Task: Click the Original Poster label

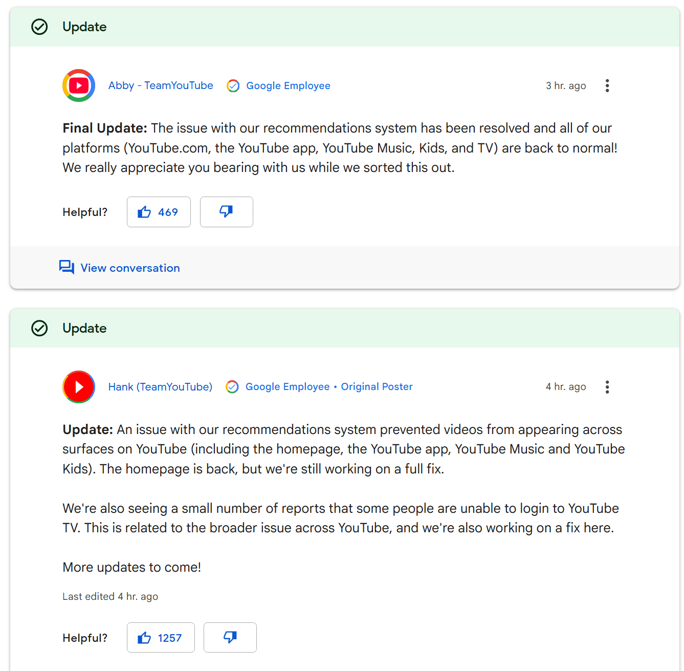Action: coord(377,387)
